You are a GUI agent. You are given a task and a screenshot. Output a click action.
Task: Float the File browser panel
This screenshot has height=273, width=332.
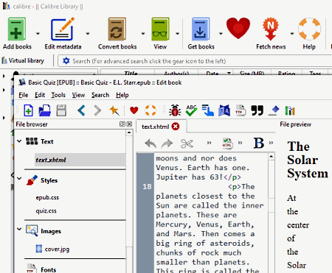(122, 124)
